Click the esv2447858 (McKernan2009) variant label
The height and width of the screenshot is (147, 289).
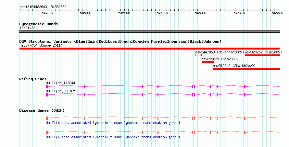220,52
